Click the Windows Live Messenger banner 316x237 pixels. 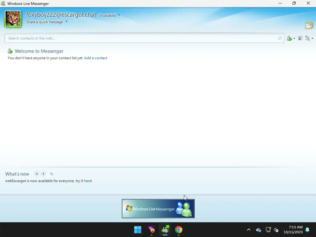[x=158, y=209]
